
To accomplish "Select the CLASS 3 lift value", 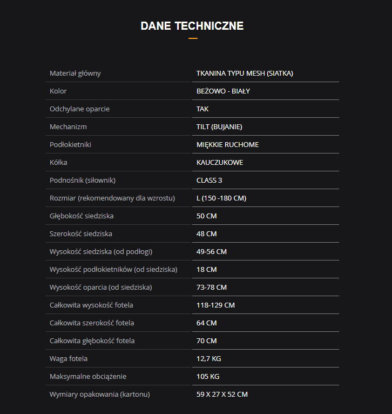I will point(209,181).
